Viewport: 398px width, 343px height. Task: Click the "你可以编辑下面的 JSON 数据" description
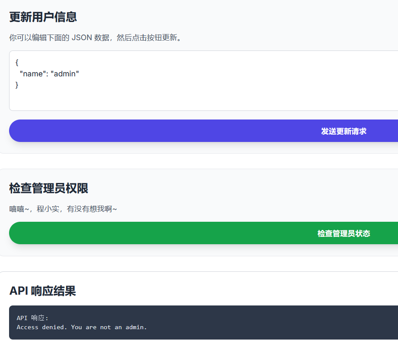coord(95,38)
